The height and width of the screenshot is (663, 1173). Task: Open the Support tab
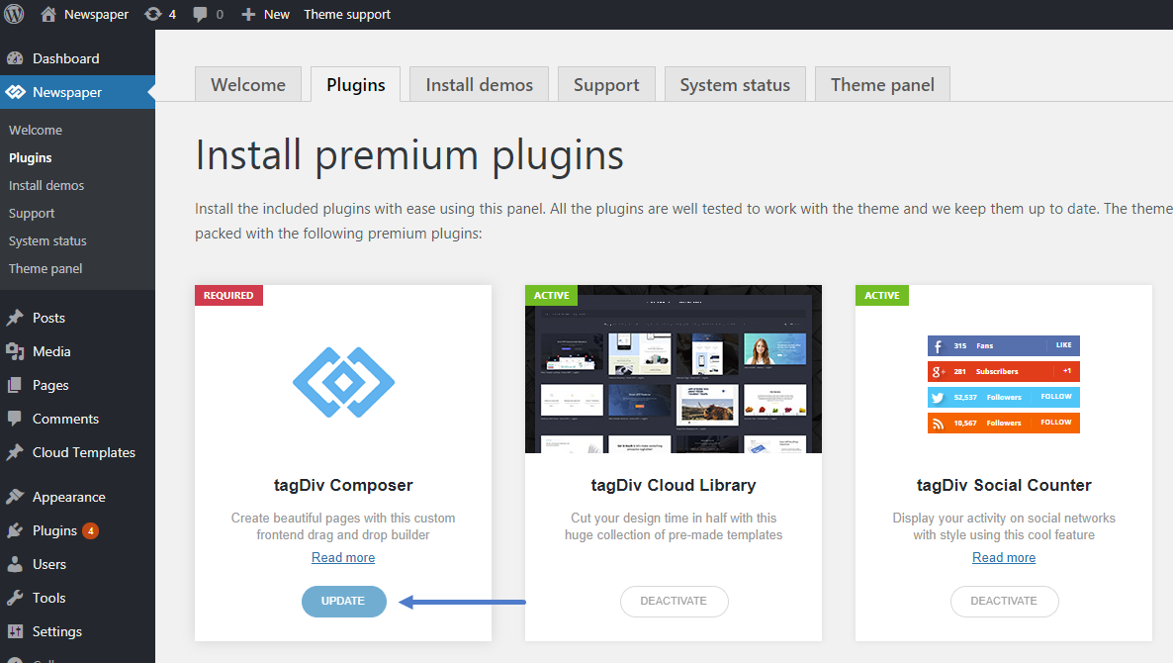click(x=606, y=84)
